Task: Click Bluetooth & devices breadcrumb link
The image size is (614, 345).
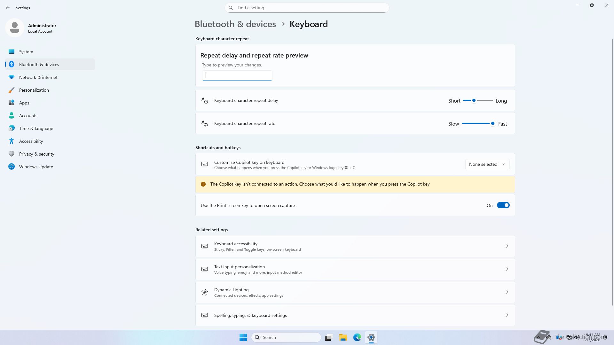Action: (235, 24)
